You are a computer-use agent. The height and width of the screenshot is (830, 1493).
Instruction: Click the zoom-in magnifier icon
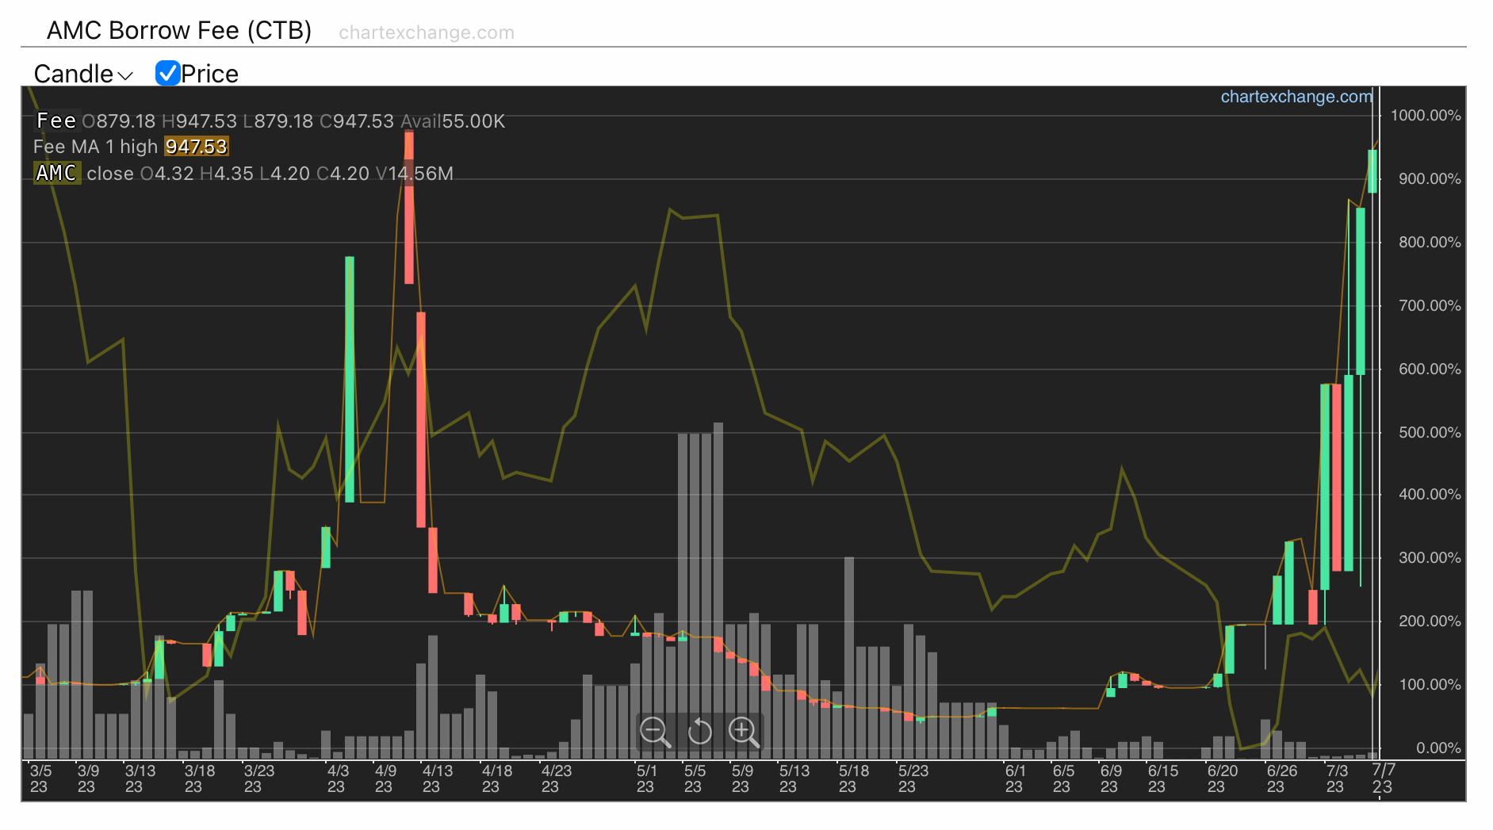click(x=744, y=732)
